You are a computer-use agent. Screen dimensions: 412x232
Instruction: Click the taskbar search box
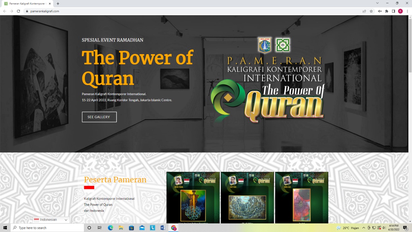pos(47,228)
